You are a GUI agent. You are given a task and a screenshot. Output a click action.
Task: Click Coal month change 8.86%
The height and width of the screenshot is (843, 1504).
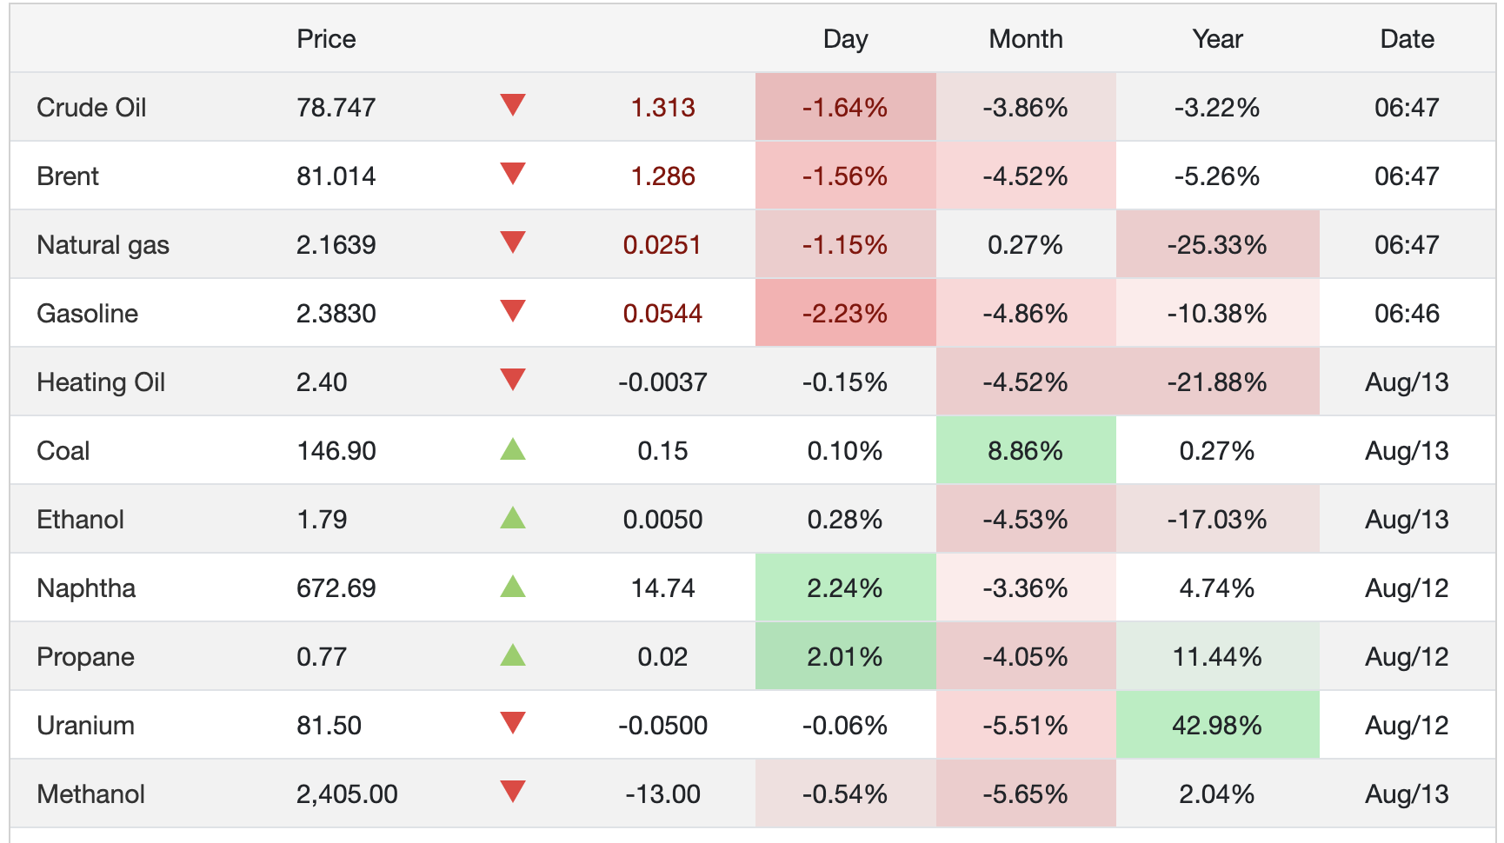[1026, 451]
